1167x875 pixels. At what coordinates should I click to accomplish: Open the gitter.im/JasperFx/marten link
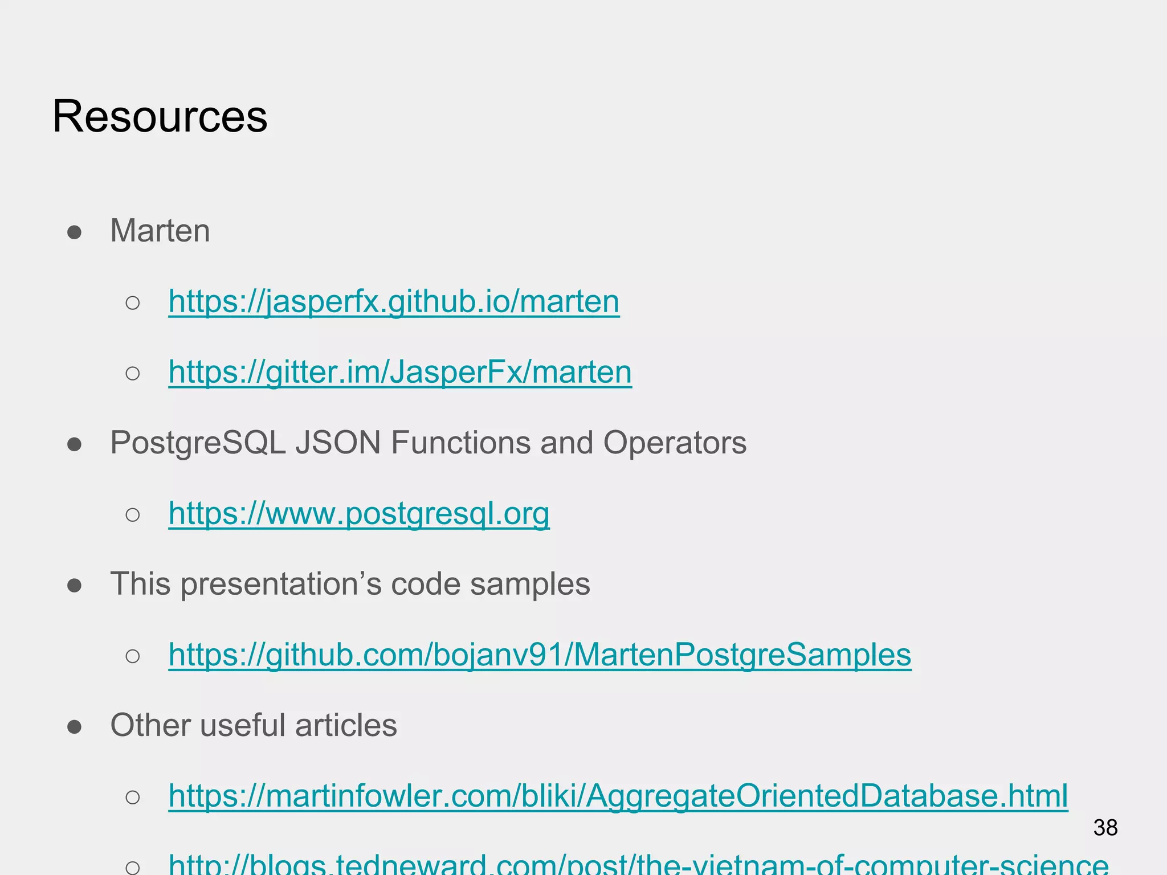(x=400, y=372)
